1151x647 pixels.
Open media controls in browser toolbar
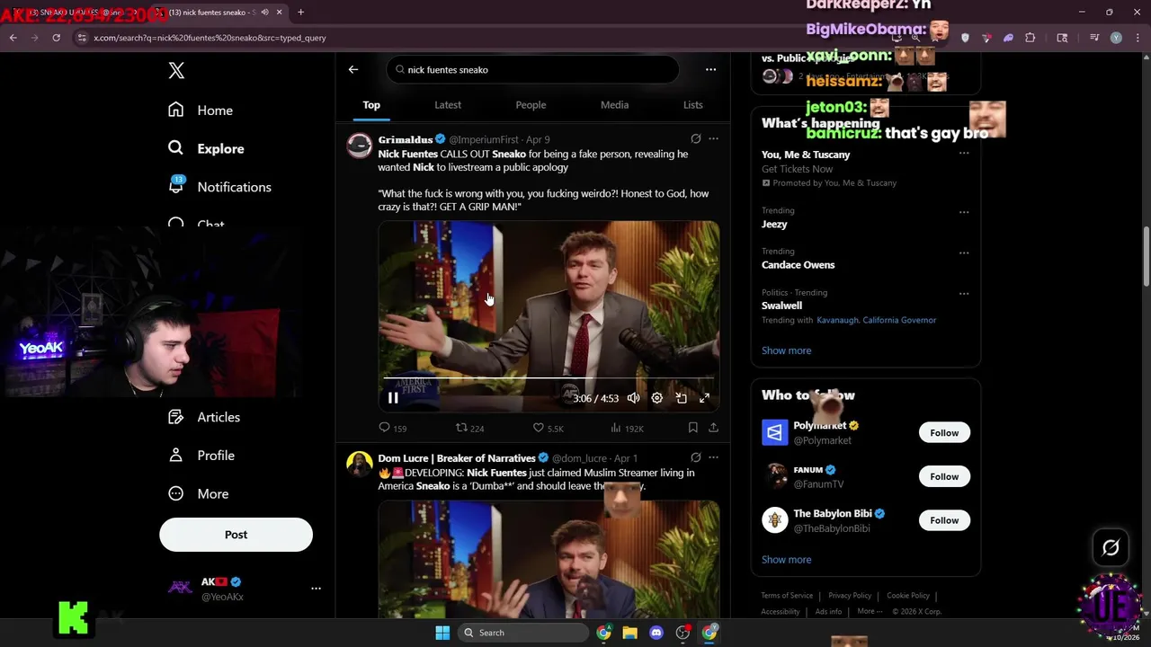[1094, 38]
